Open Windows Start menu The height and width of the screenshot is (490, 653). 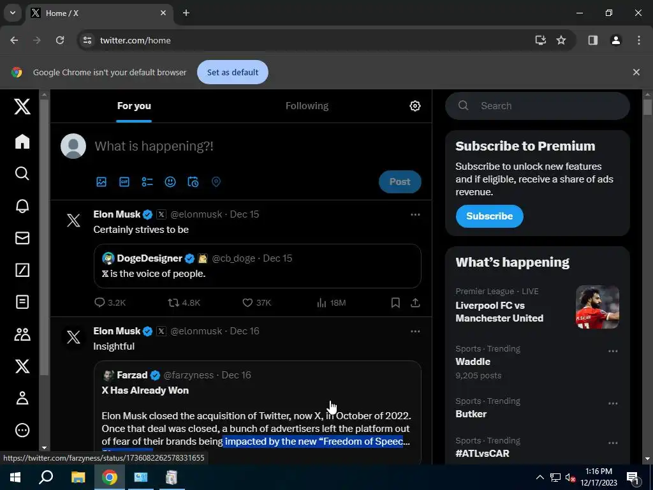point(15,477)
